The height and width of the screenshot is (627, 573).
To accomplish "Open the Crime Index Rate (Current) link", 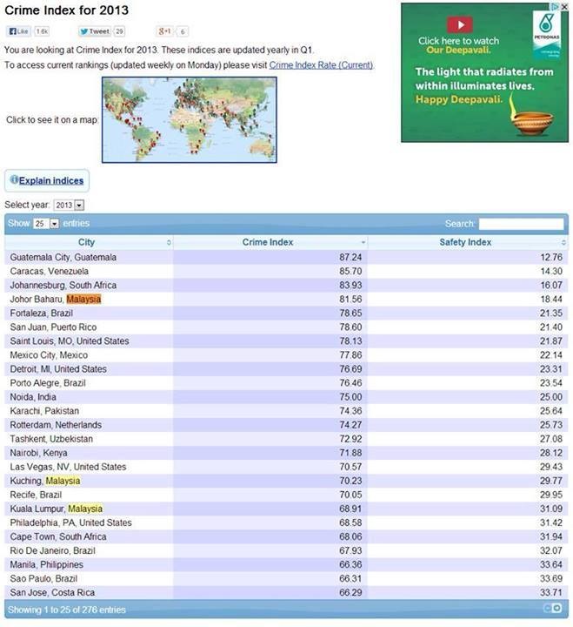I will click(x=320, y=65).
